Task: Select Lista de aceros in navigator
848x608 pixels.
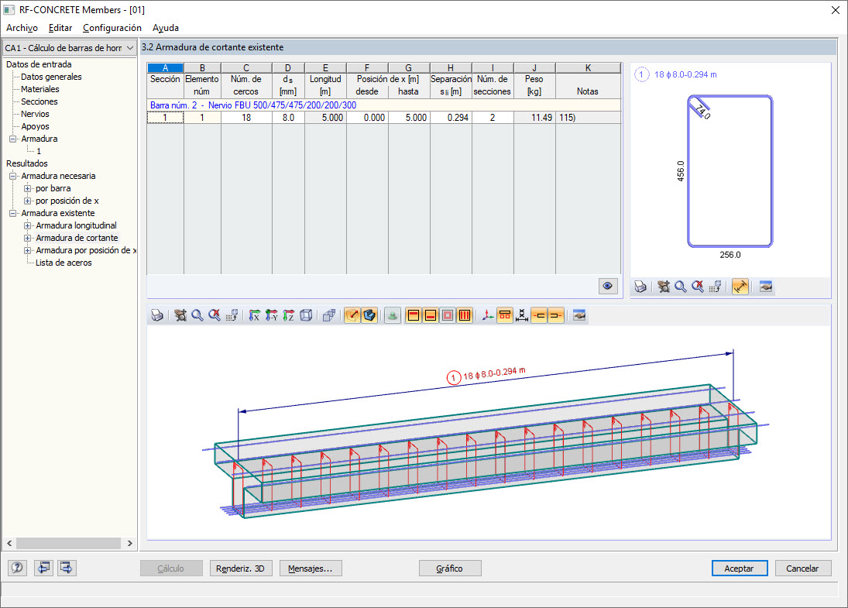Action: pos(64,263)
